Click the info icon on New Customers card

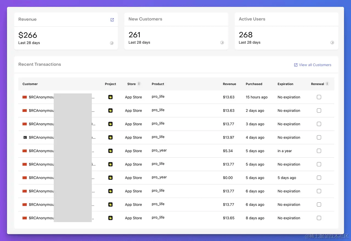[x=222, y=43]
